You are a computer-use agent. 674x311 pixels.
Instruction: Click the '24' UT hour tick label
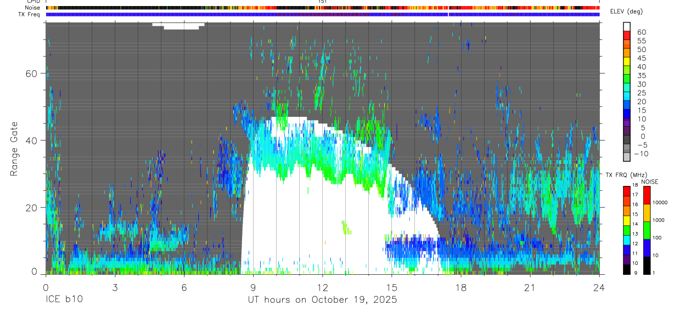(599, 287)
